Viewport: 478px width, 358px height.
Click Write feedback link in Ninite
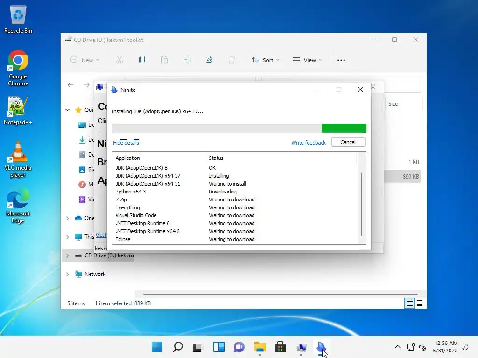[309, 143]
